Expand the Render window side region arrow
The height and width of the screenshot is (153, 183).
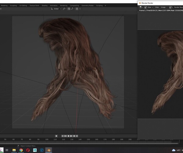pos(138,12)
